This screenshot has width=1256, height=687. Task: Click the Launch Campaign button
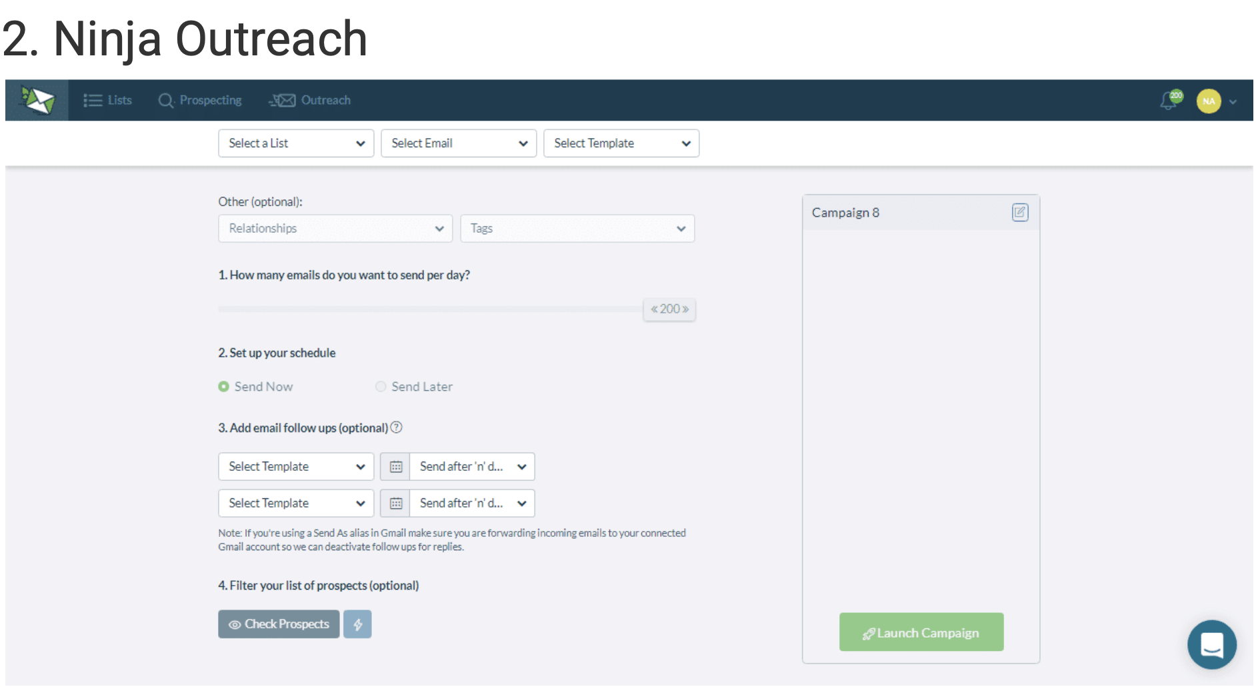pos(921,632)
